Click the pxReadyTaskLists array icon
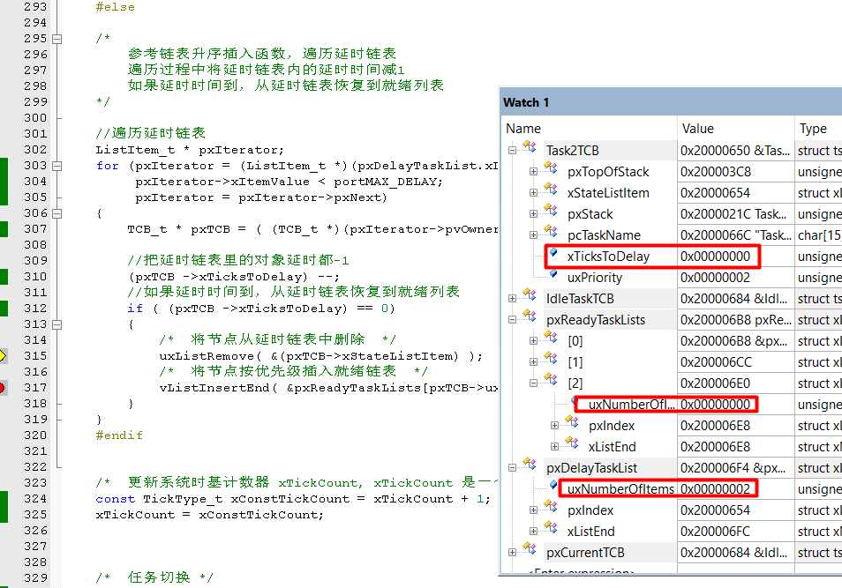The image size is (842, 588). (x=530, y=316)
